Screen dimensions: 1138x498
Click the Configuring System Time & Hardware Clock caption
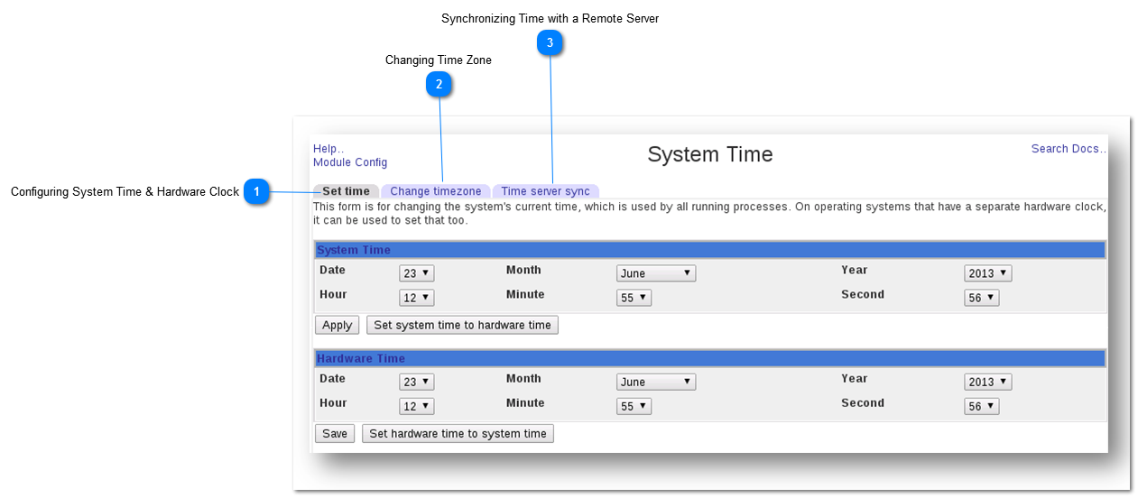pyautogui.click(x=125, y=191)
